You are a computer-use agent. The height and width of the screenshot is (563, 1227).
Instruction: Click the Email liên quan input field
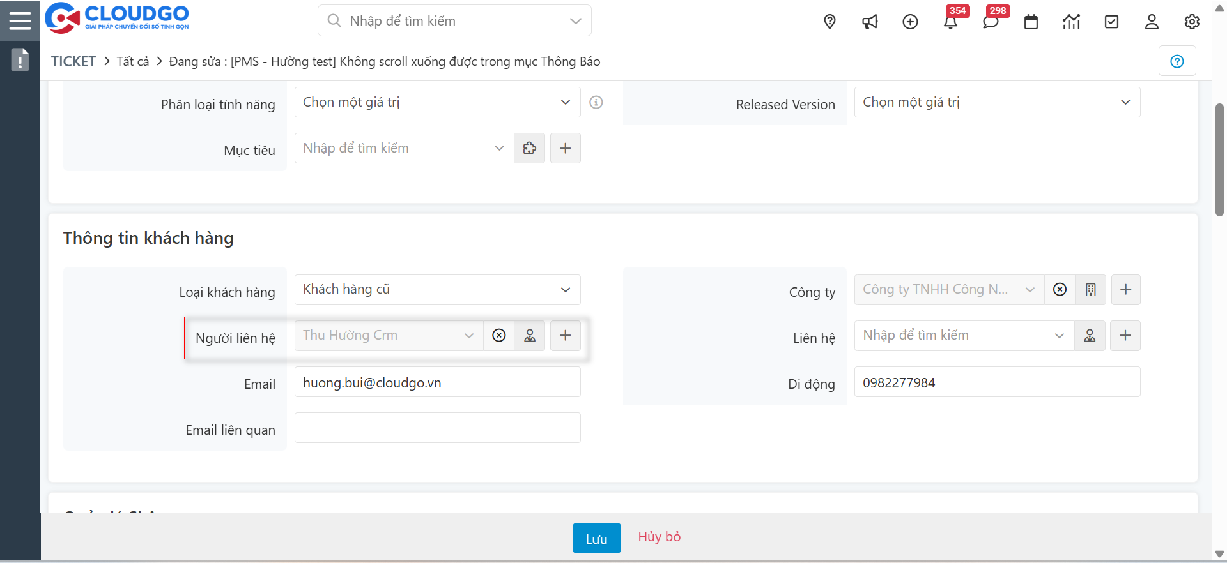(x=437, y=428)
